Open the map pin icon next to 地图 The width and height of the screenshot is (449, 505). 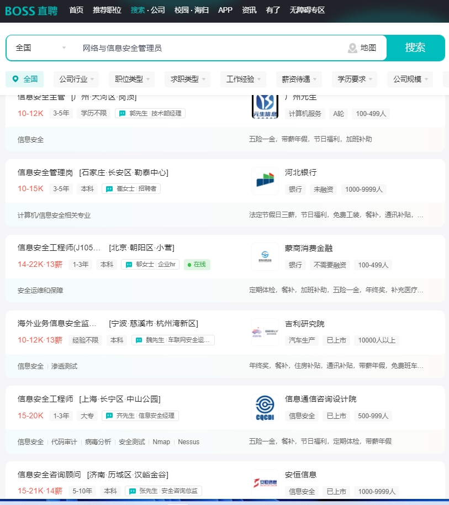point(352,48)
